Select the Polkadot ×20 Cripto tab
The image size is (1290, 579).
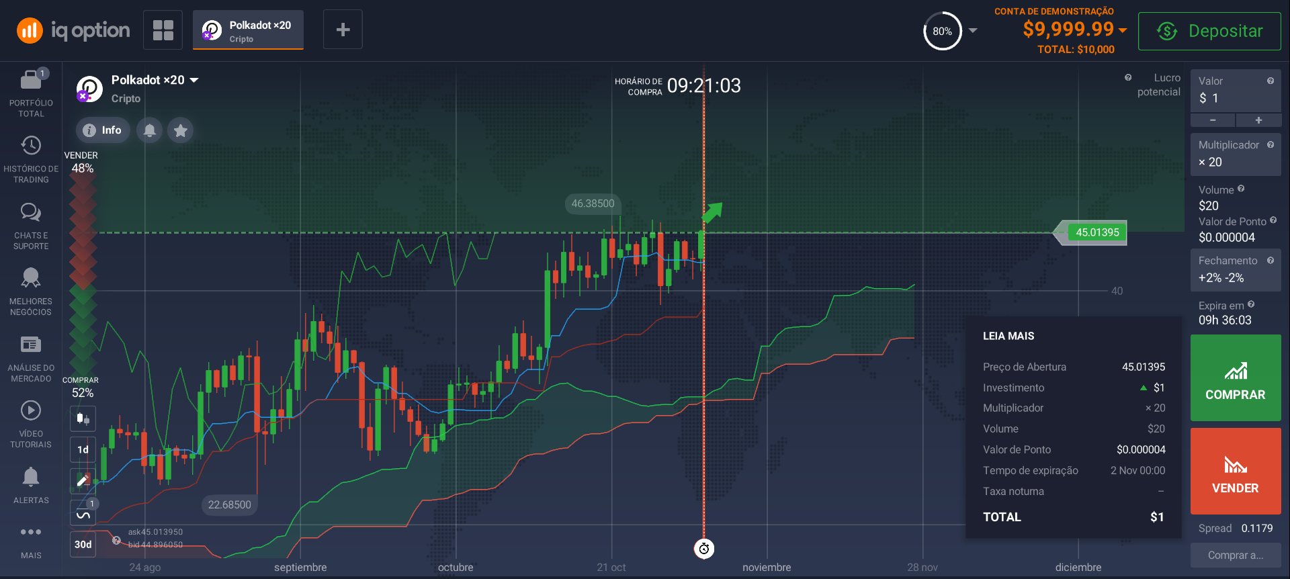(248, 30)
